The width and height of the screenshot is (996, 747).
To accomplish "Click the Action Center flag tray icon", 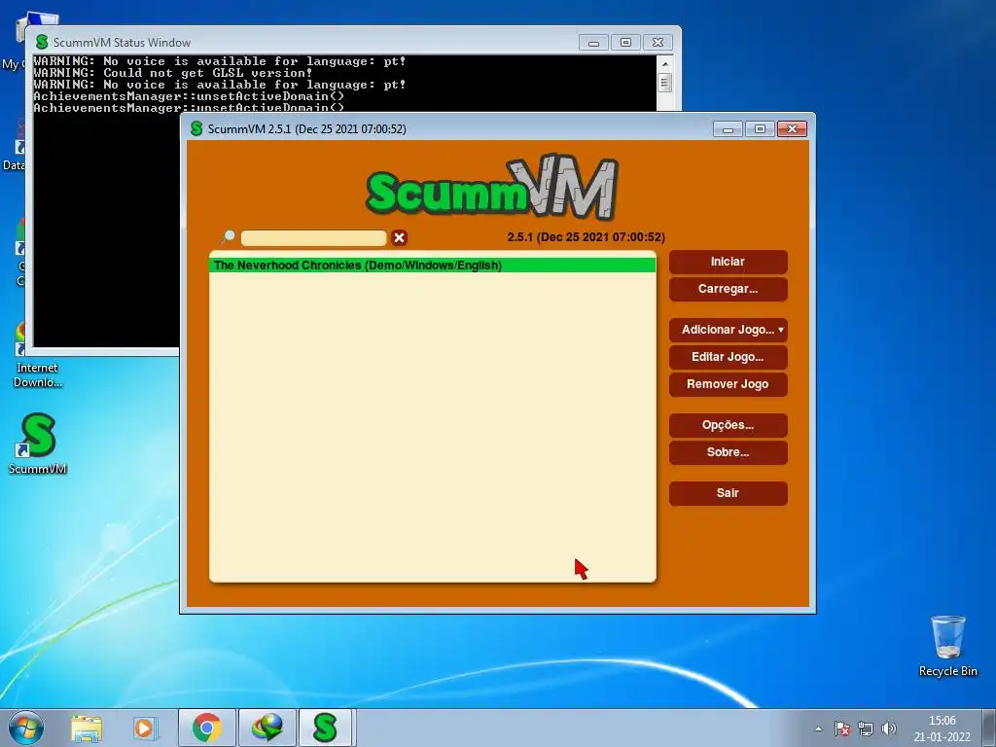I will point(842,729).
